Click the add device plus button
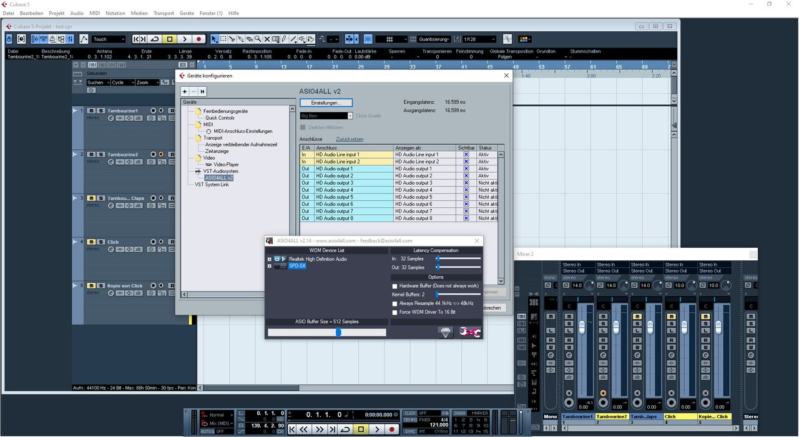The height and width of the screenshot is (437, 799). tap(185, 92)
